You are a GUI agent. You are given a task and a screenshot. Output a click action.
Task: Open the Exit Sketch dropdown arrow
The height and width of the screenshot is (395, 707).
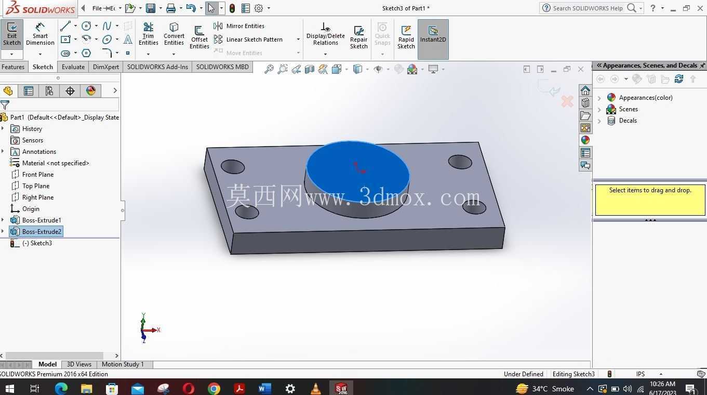coord(11,54)
